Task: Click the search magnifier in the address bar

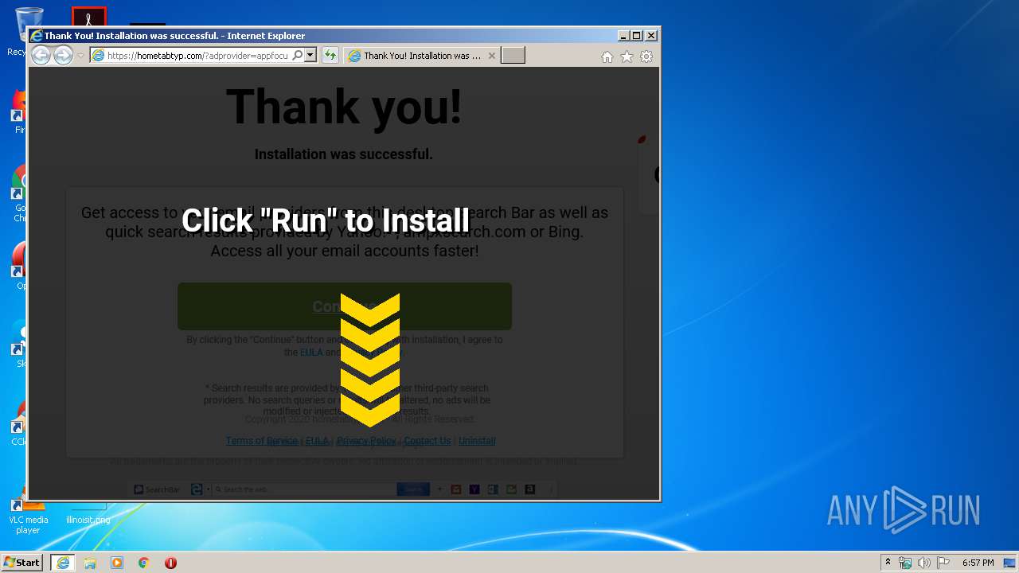Action: tap(298, 55)
